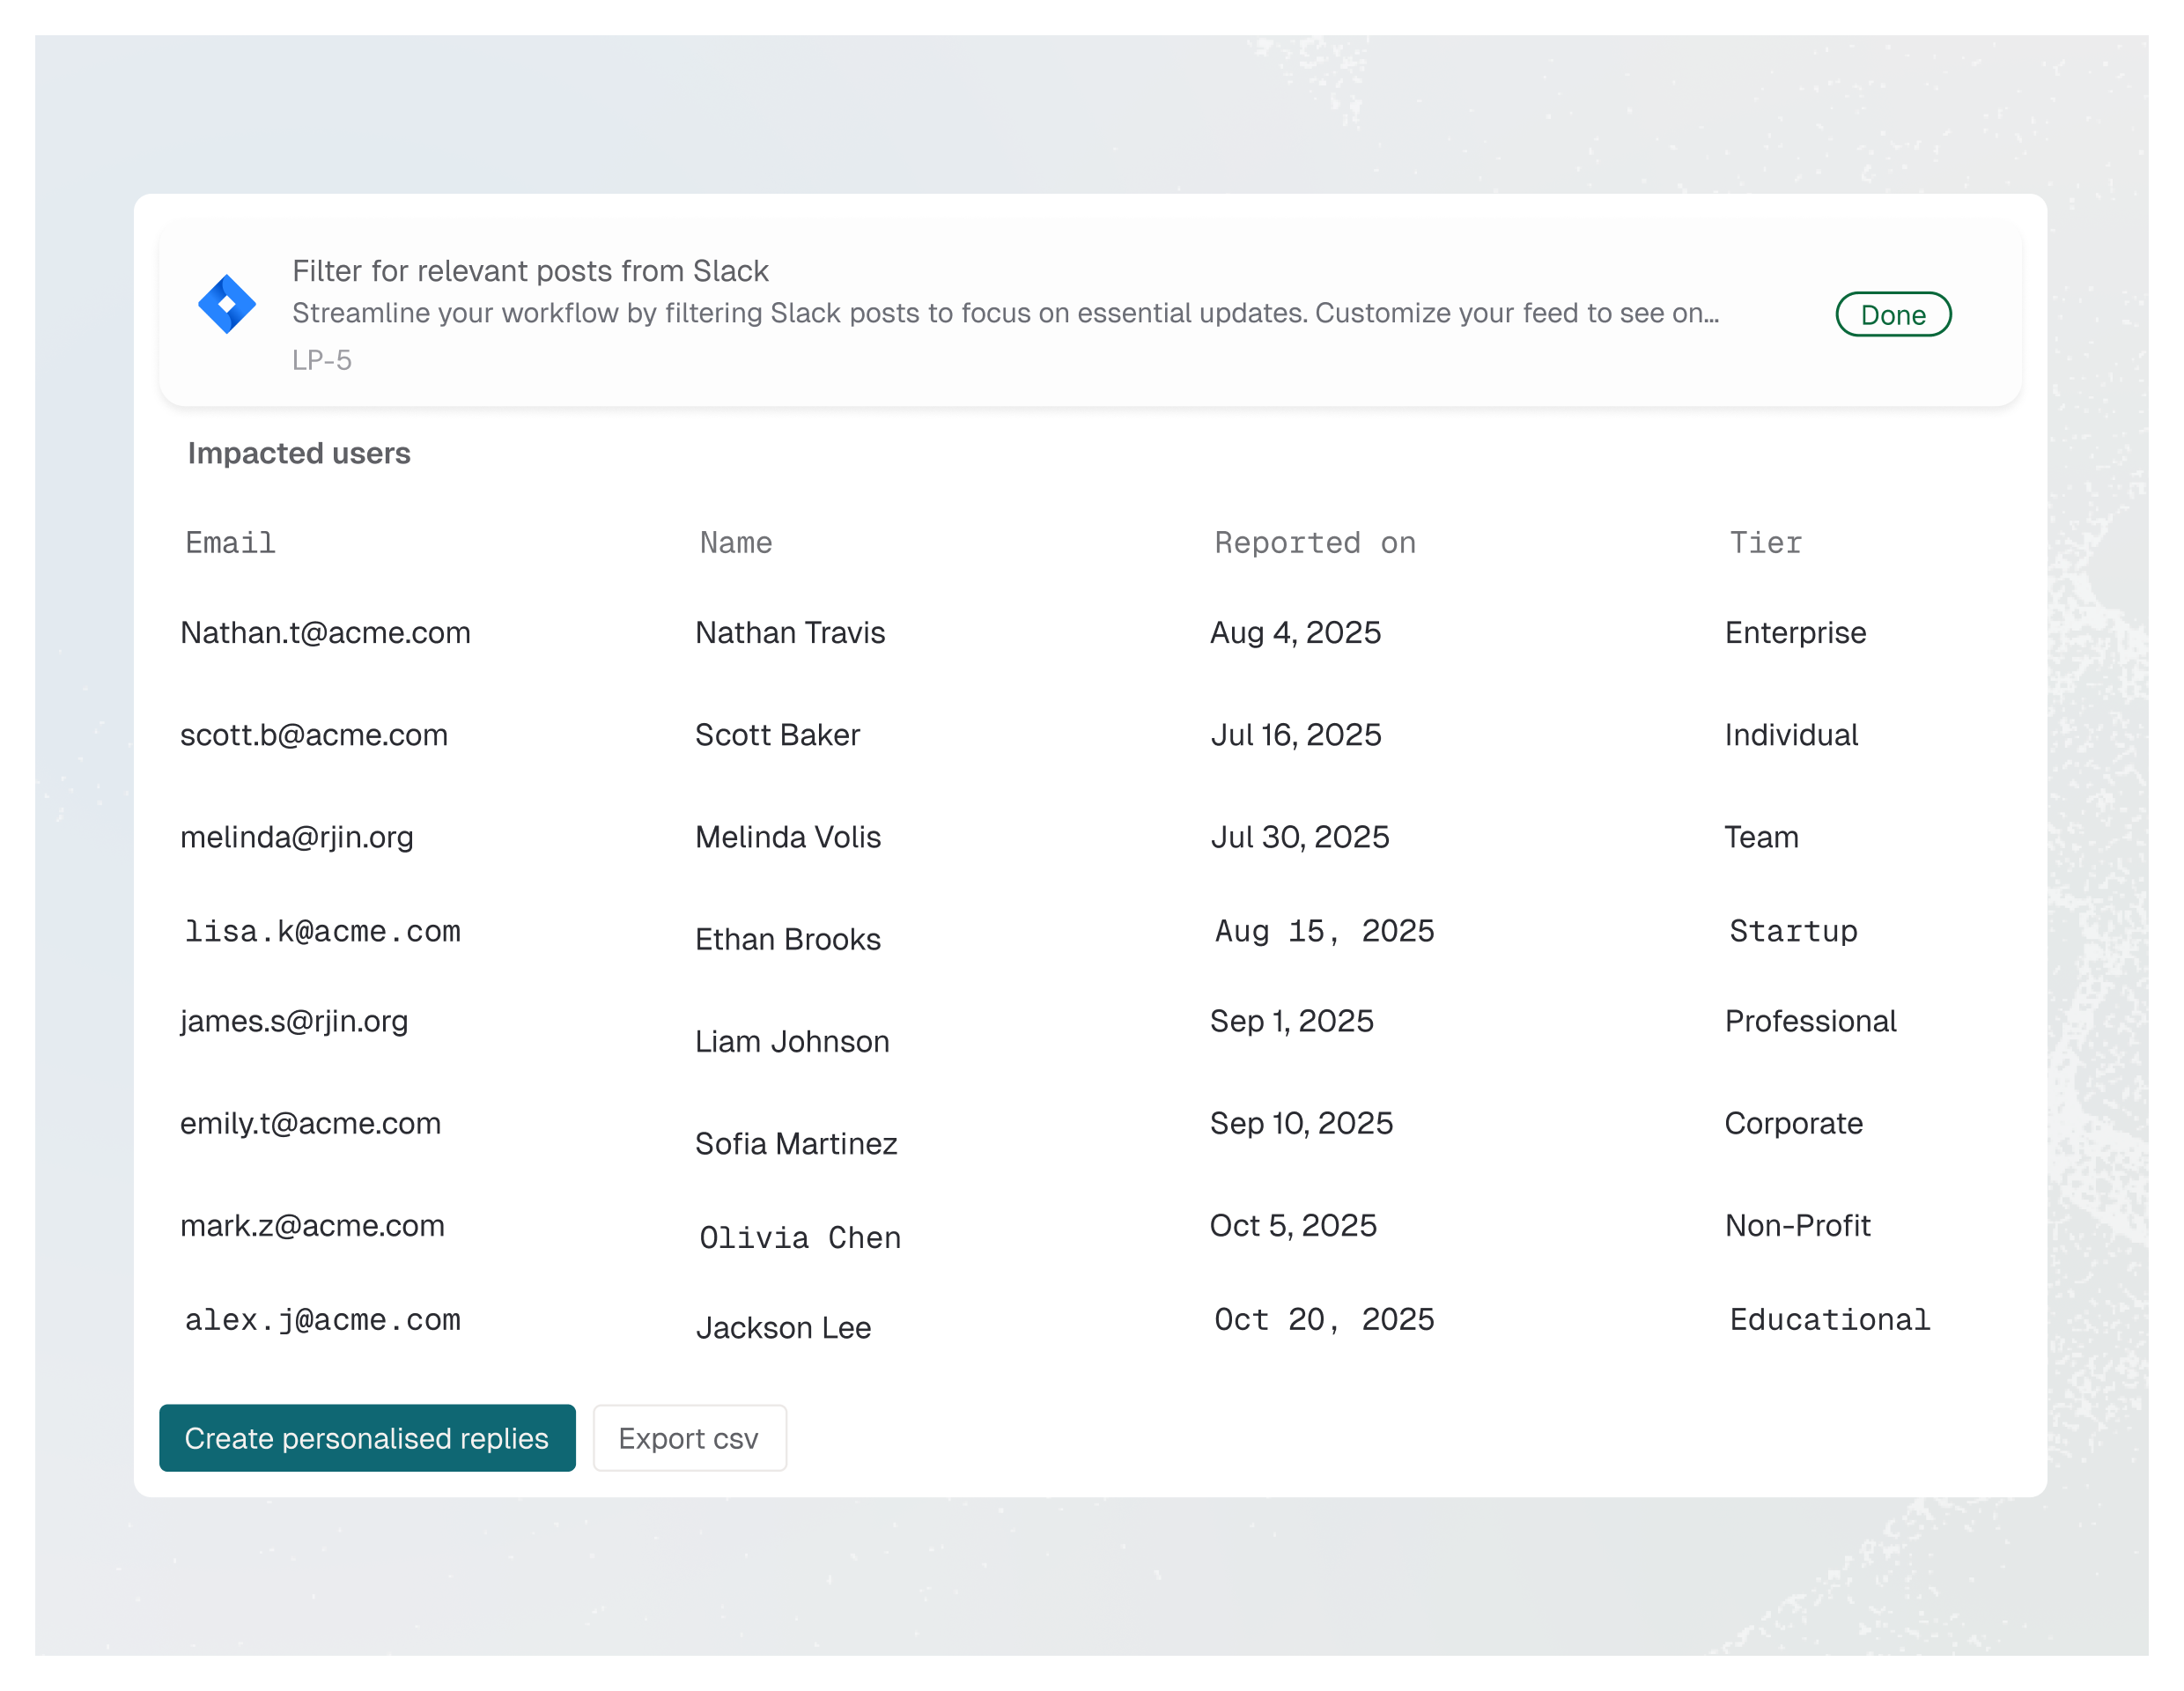Sort by Tier column header

[x=1765, y=543]
